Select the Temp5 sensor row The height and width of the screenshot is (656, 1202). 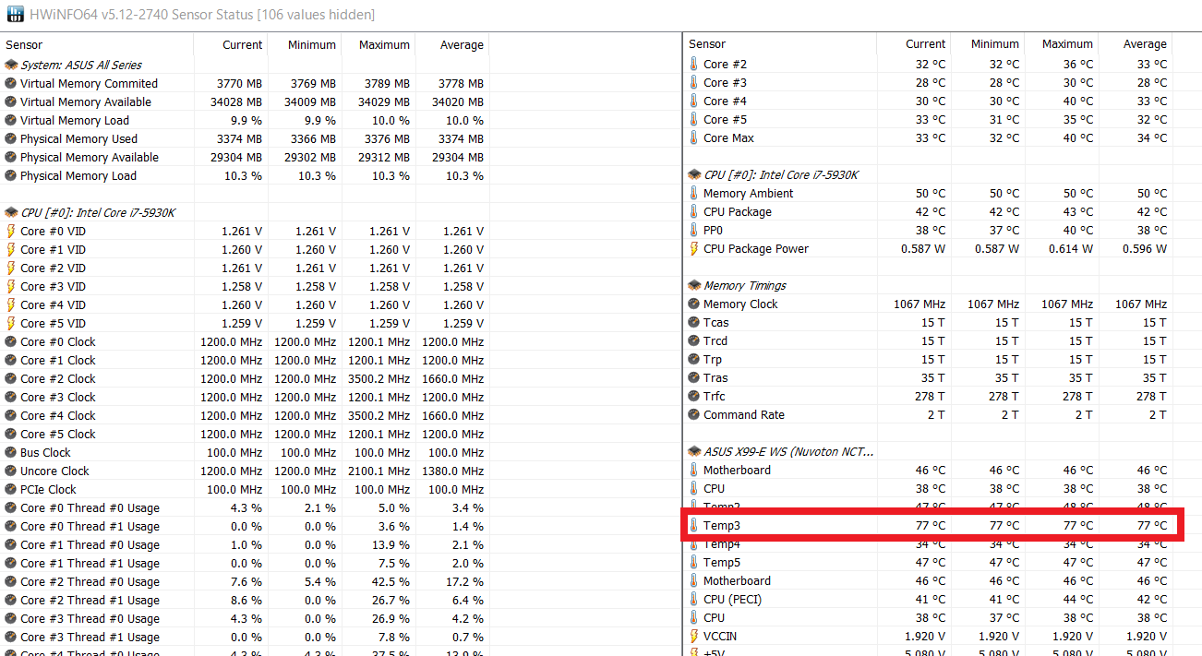coord(928,562)
